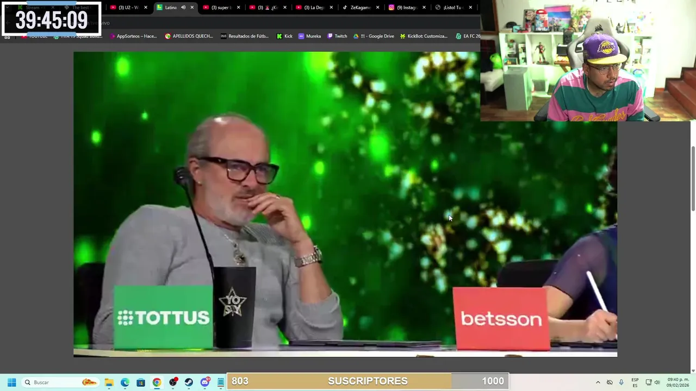696x391 pixels.
Task: Expand the hidden system tray icons
Action: [x=598, y=382]
